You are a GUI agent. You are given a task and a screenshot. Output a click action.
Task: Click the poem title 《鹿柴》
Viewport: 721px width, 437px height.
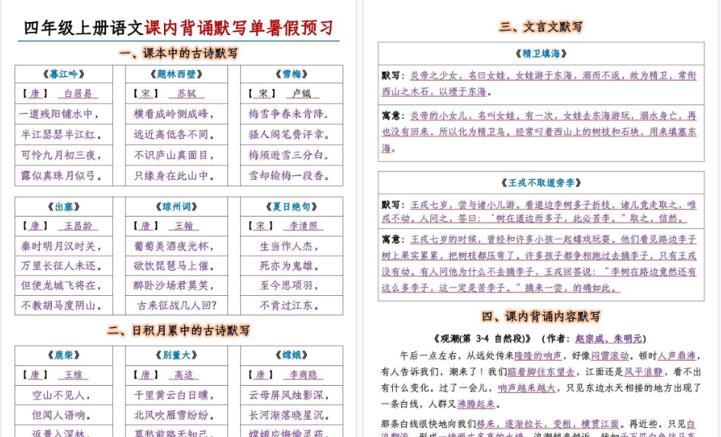coord(63,355)
